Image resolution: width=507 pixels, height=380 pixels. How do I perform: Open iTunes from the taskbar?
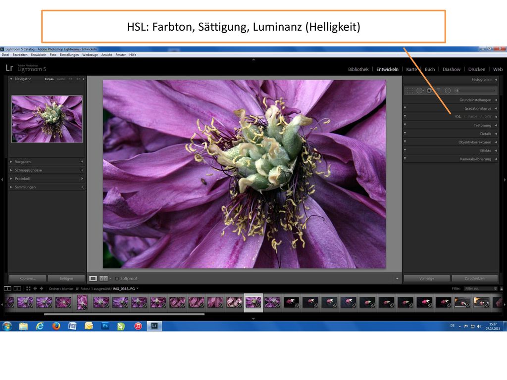coord(138,326)
